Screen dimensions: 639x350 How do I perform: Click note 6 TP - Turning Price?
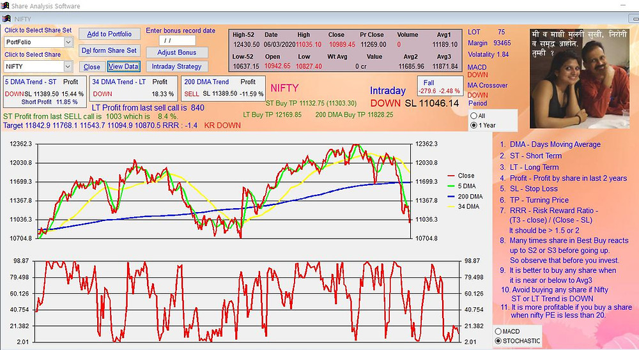534,200
